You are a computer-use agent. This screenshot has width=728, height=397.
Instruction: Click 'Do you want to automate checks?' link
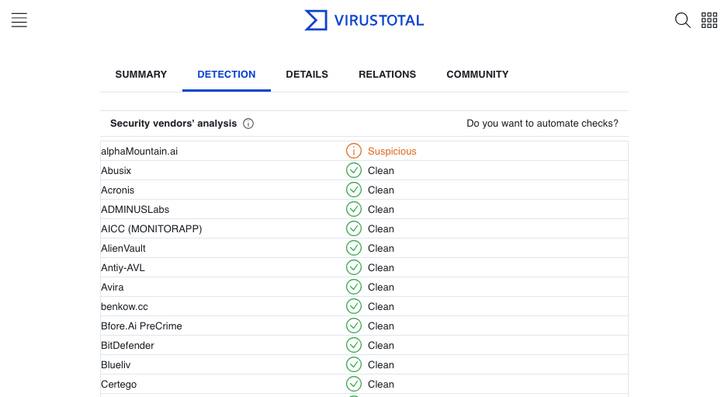coord(543,124)
